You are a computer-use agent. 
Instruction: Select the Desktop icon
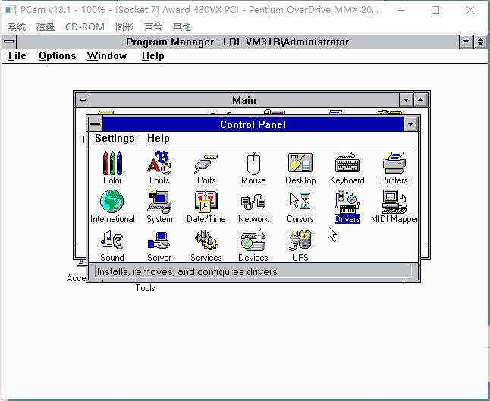[x=300, y=168]
